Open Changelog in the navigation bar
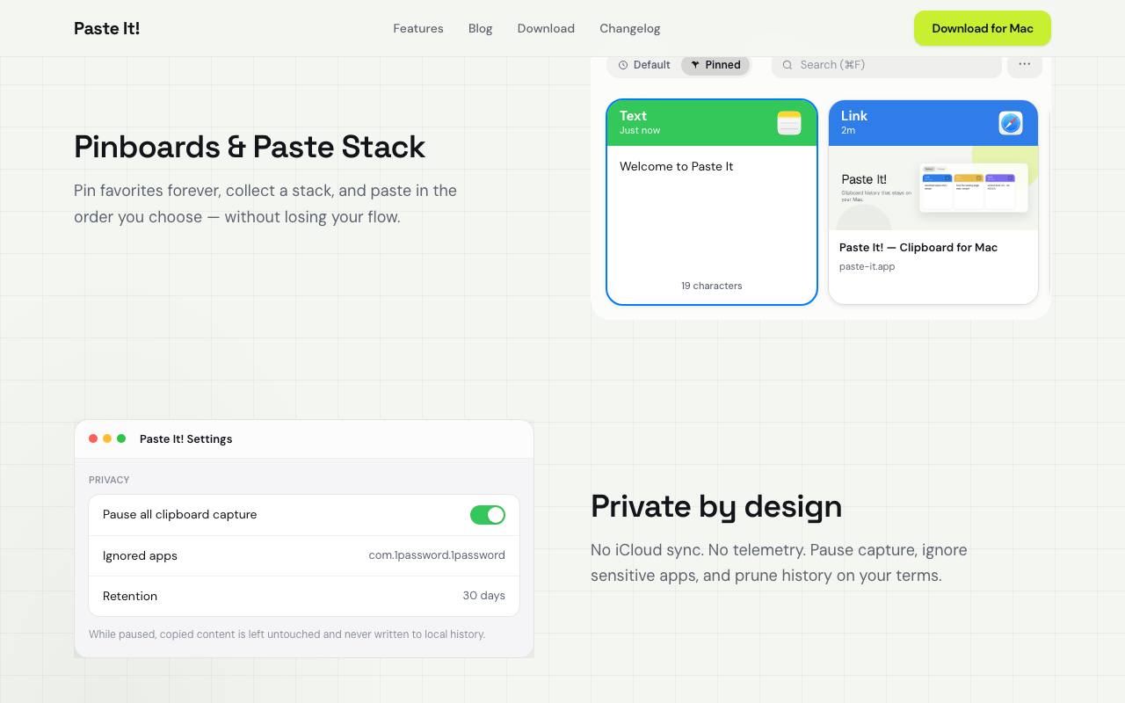The height and width of the screenshot is (703, 1125). tap(630, 28)
